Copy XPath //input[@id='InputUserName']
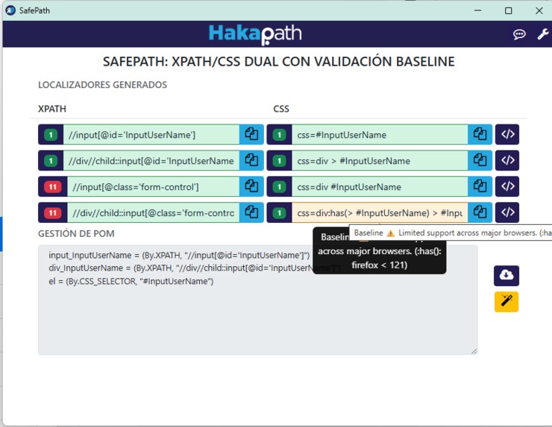This screenshot has width=552, height=427. (x=251, y=134)
